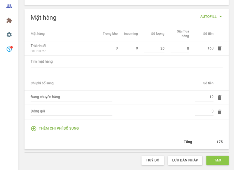
Task: Click the Lưu bản nháp button
Action: click(x=185, y=160)
